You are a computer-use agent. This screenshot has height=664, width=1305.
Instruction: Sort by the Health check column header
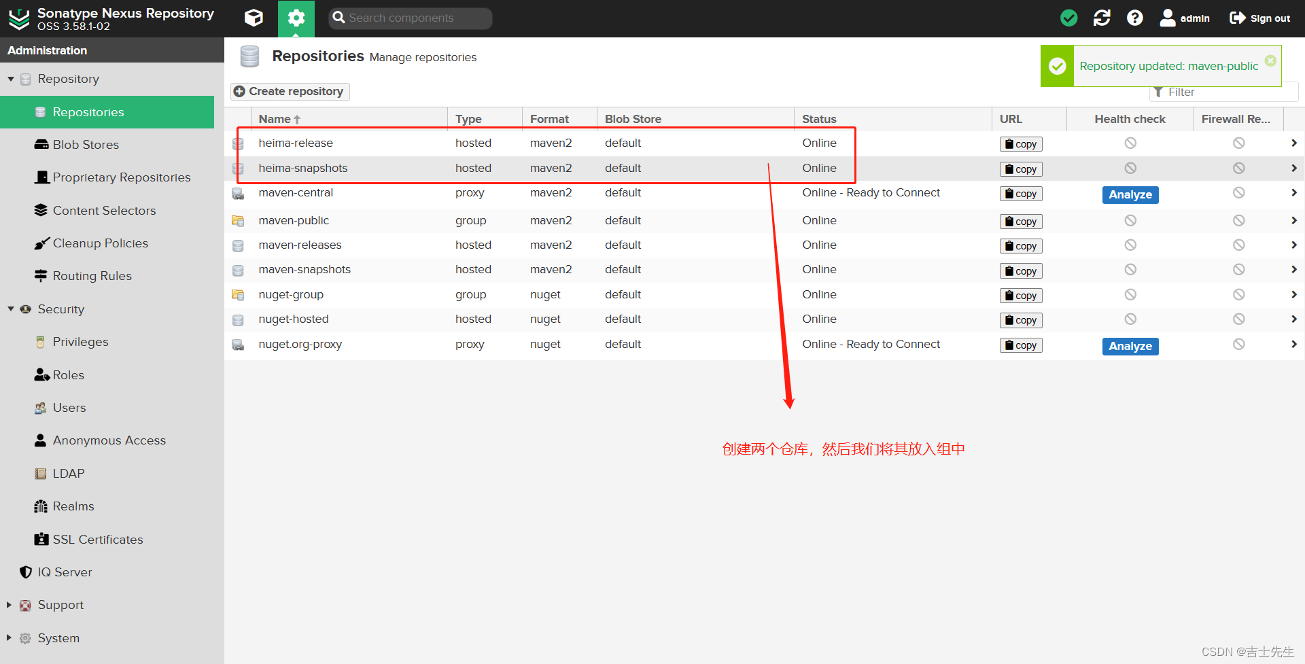[x=1130, y=119]
